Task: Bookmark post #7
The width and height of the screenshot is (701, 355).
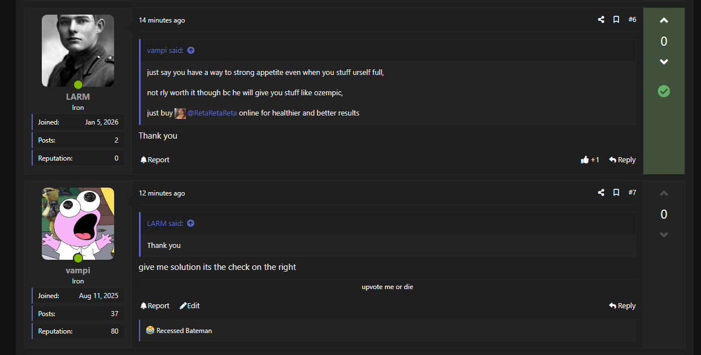Action: coord(616,193)
